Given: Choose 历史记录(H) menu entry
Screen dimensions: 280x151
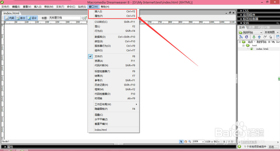Looking at the screenshot, I should coord(114,85).
